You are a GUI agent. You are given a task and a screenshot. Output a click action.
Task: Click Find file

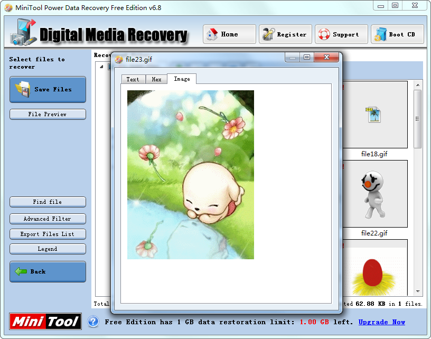[x=48, y=202]
